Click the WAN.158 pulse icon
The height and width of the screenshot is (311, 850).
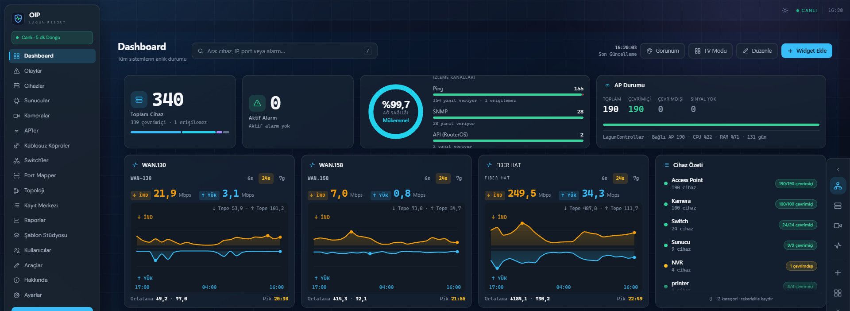(312, 165)
